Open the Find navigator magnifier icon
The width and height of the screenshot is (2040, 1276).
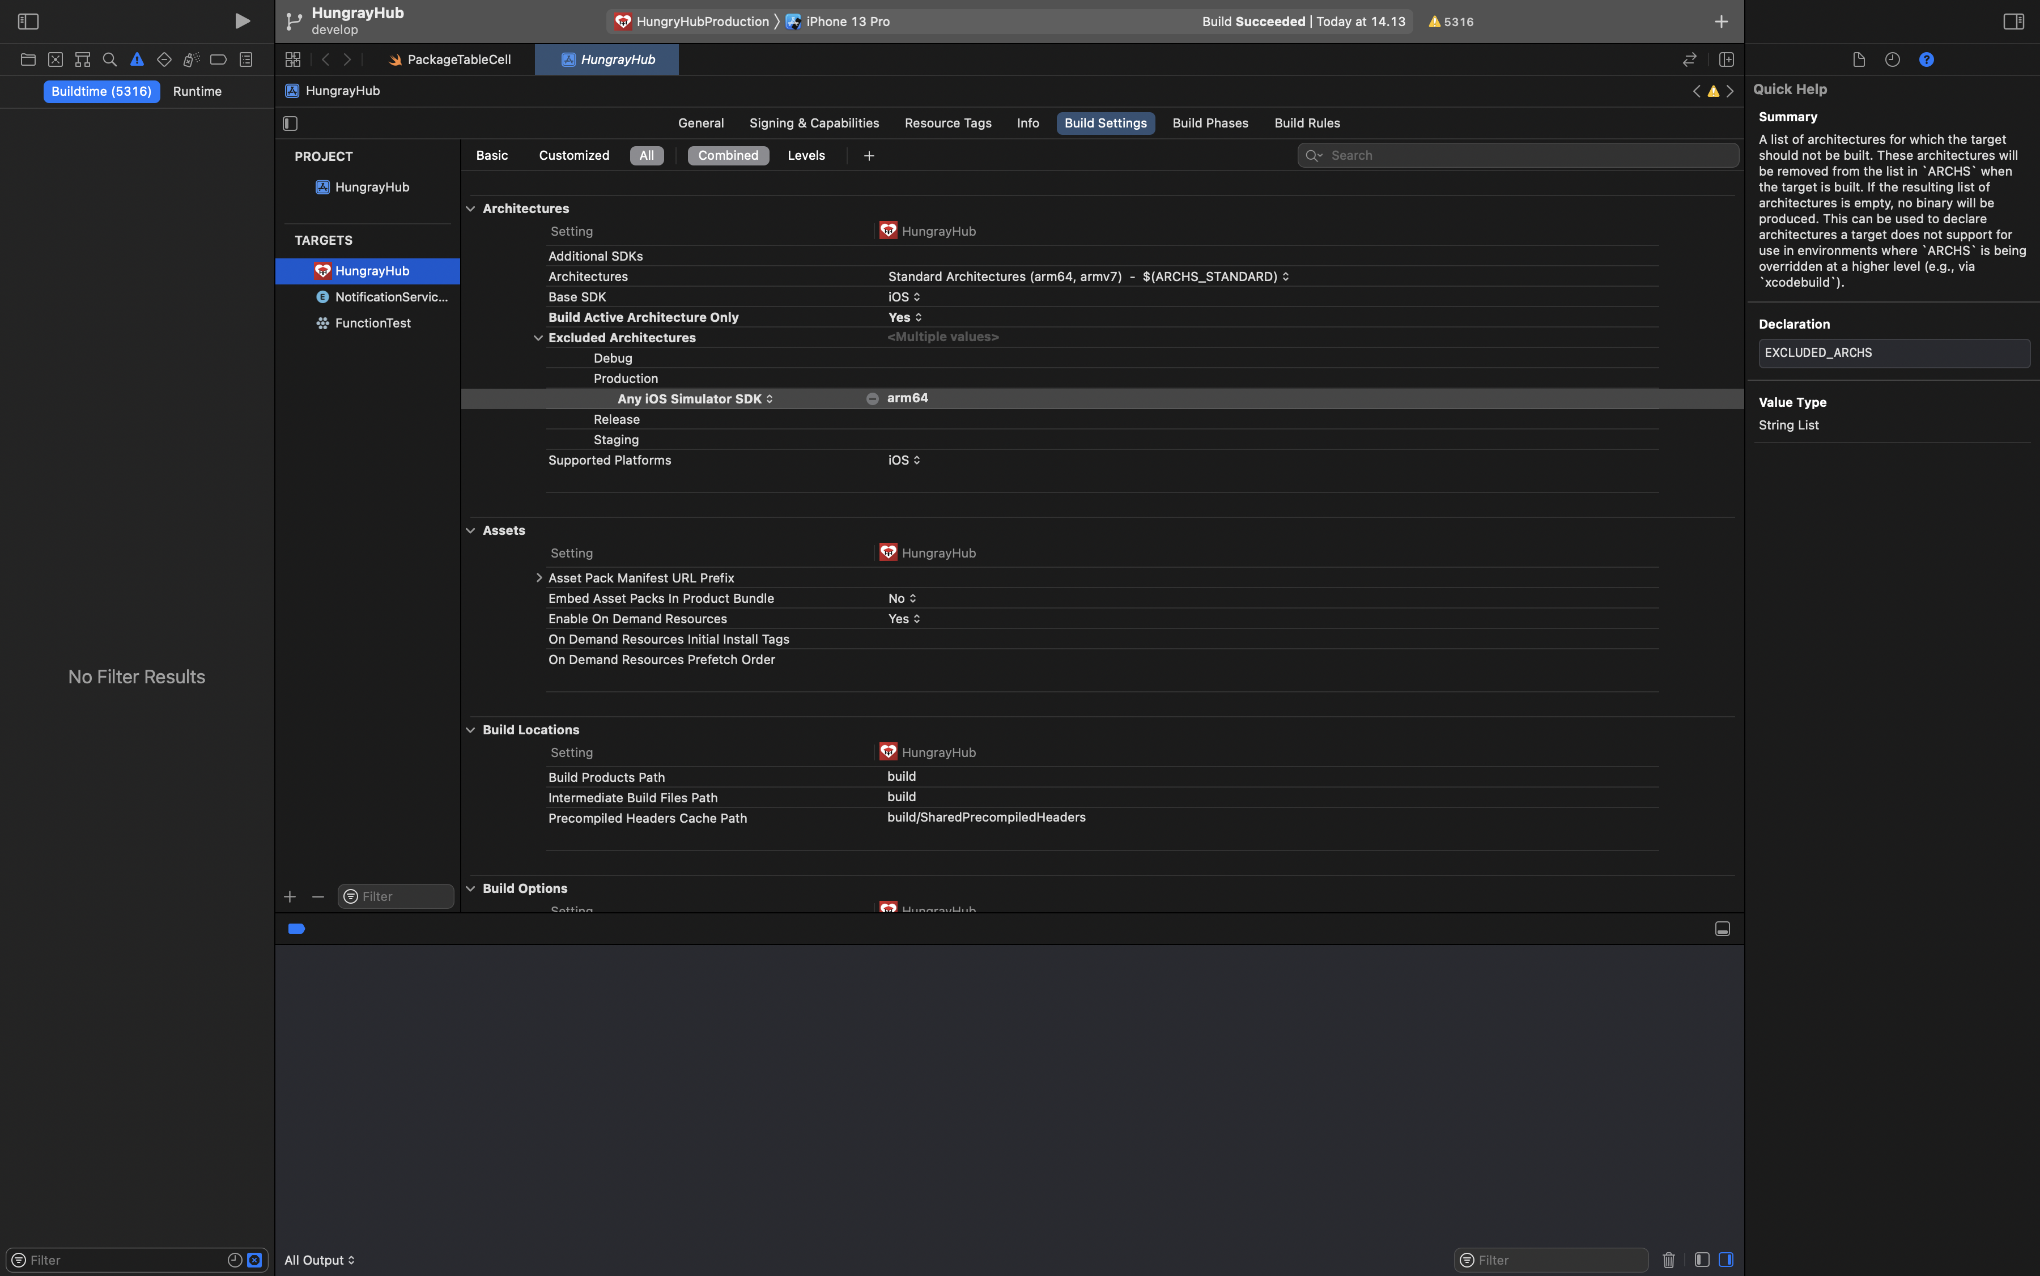110,60
